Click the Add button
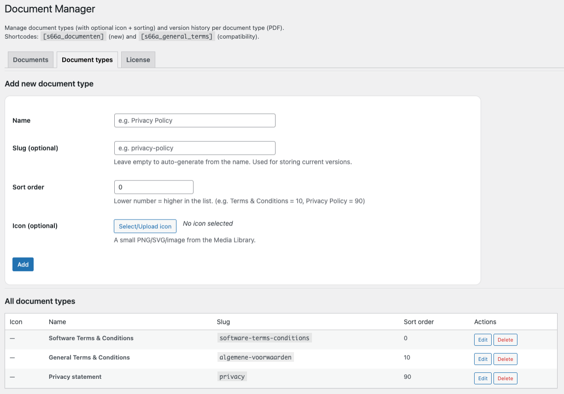This screenshot has width=564, height=394. [x=23, y=264]
